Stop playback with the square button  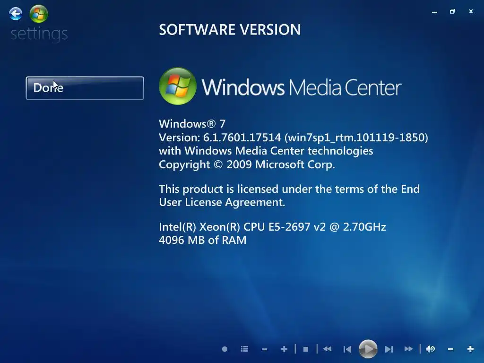coord(306,349)
